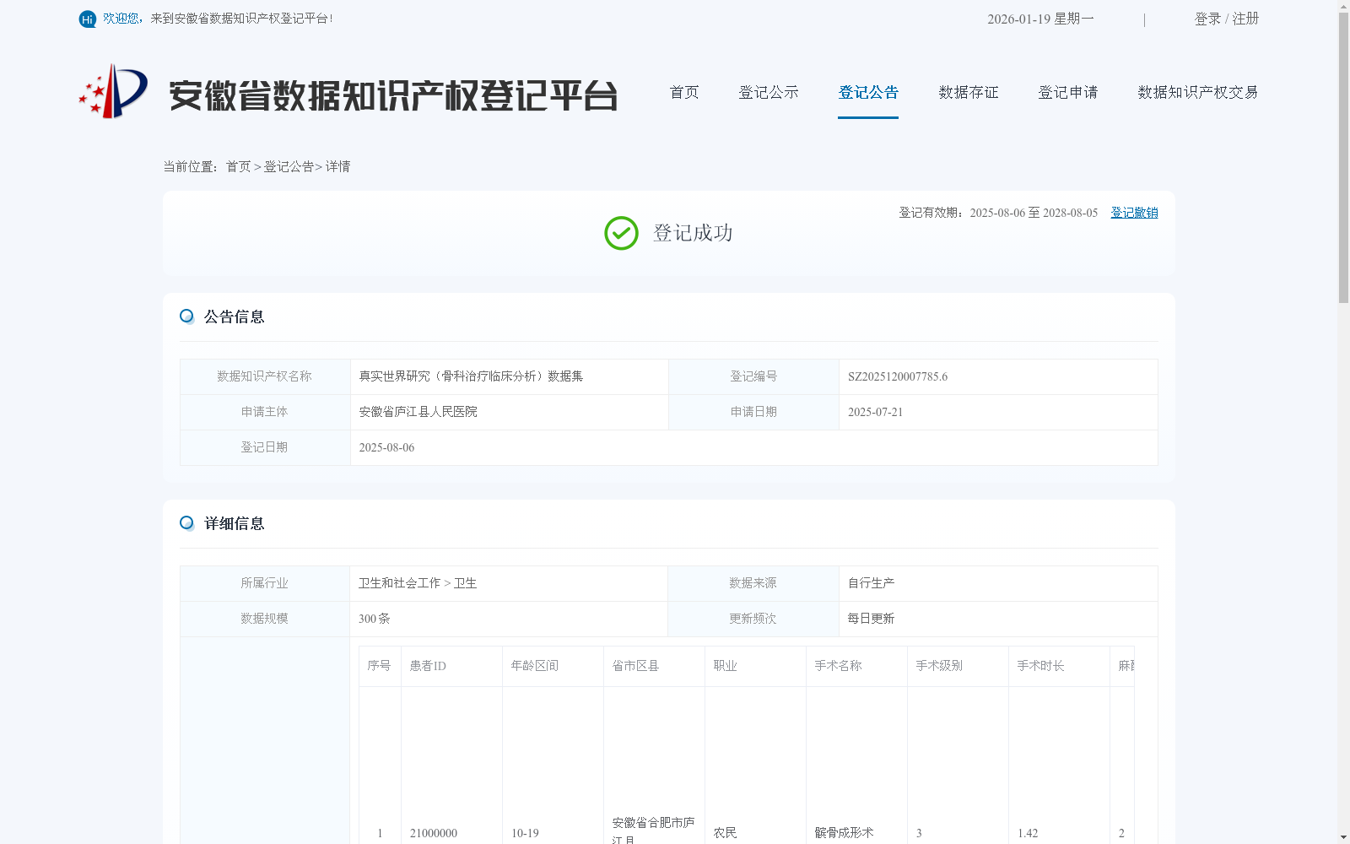
Task: Click age range 10-19 cell
Action: (x=525, y=833)
